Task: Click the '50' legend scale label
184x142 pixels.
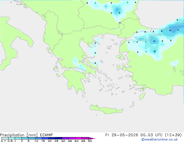Action: click(x=90, y=141)
